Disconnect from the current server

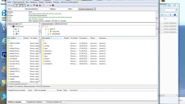[x=37, y=5]
